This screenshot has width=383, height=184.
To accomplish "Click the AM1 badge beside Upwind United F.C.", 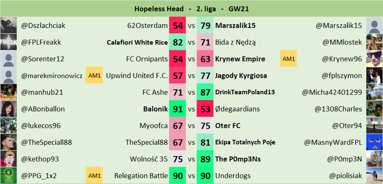I will 93,76.
